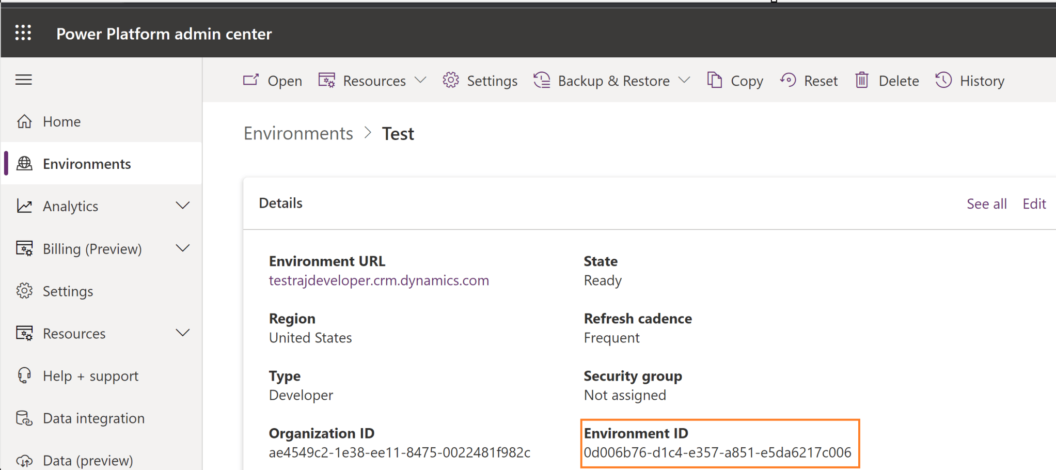Select the Backup & Restore icon
The height and width of the screenshot is (470, 1056).
542,80
